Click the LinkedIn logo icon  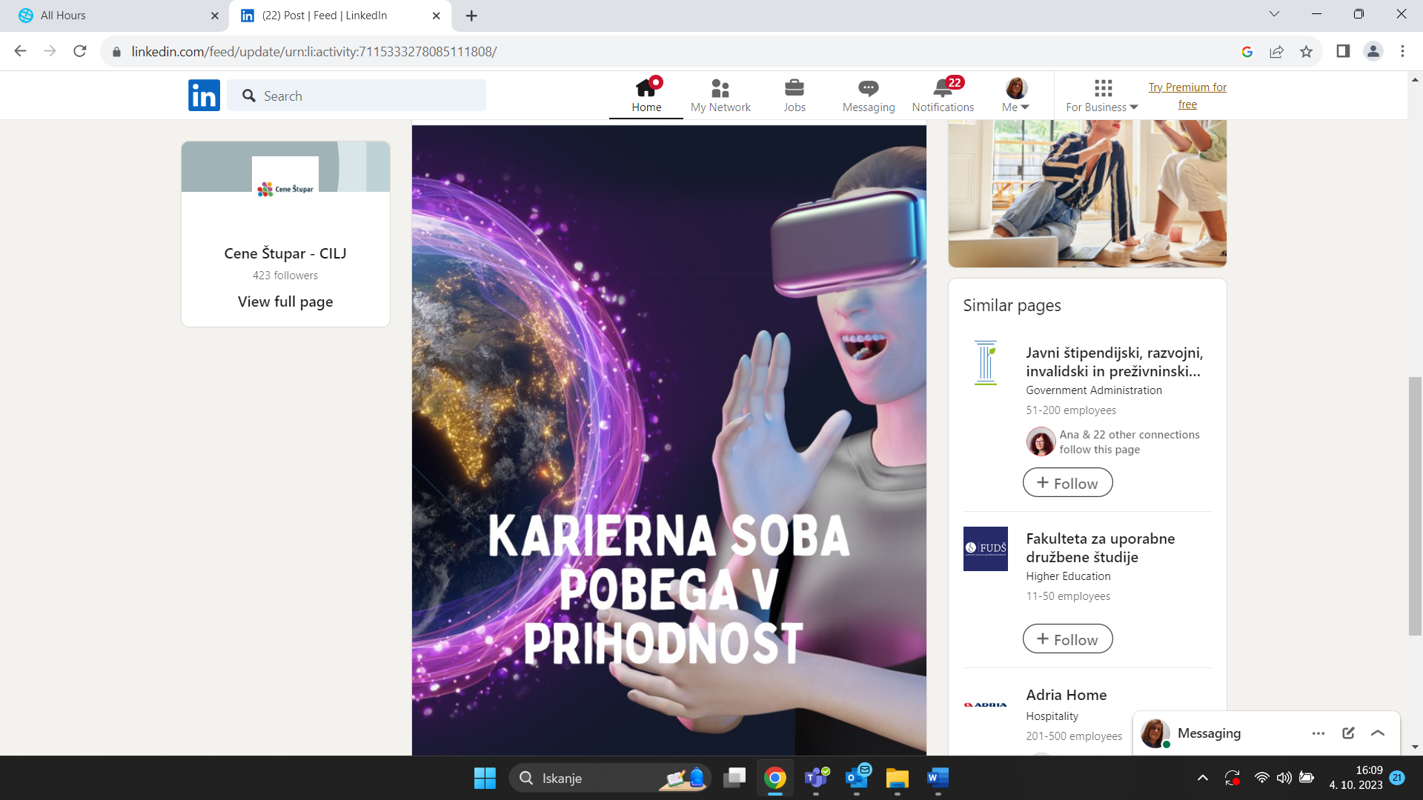coord(204,96)
